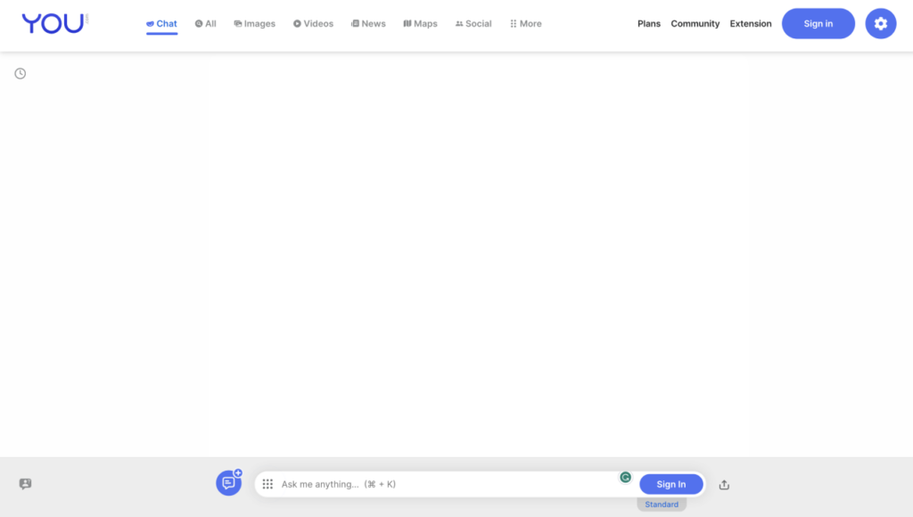Open the Standard mode selector

[x=661, y=504]
